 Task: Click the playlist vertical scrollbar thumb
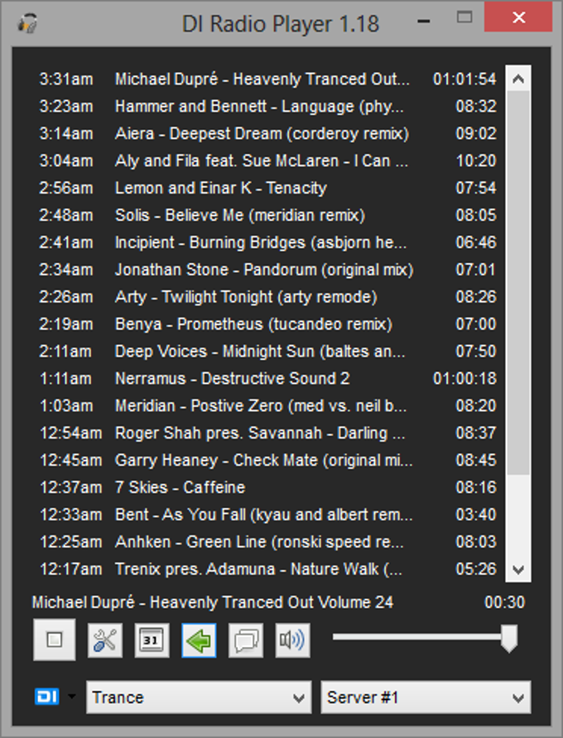click(518, 282)
